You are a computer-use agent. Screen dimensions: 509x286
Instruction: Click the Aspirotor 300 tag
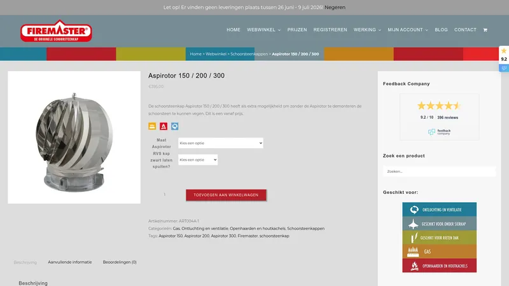(x=223, y=236)
